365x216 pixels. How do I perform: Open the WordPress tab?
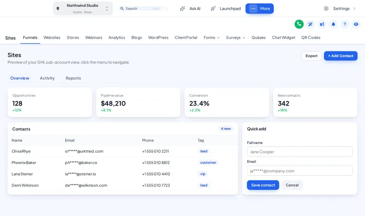pos(158,38)
